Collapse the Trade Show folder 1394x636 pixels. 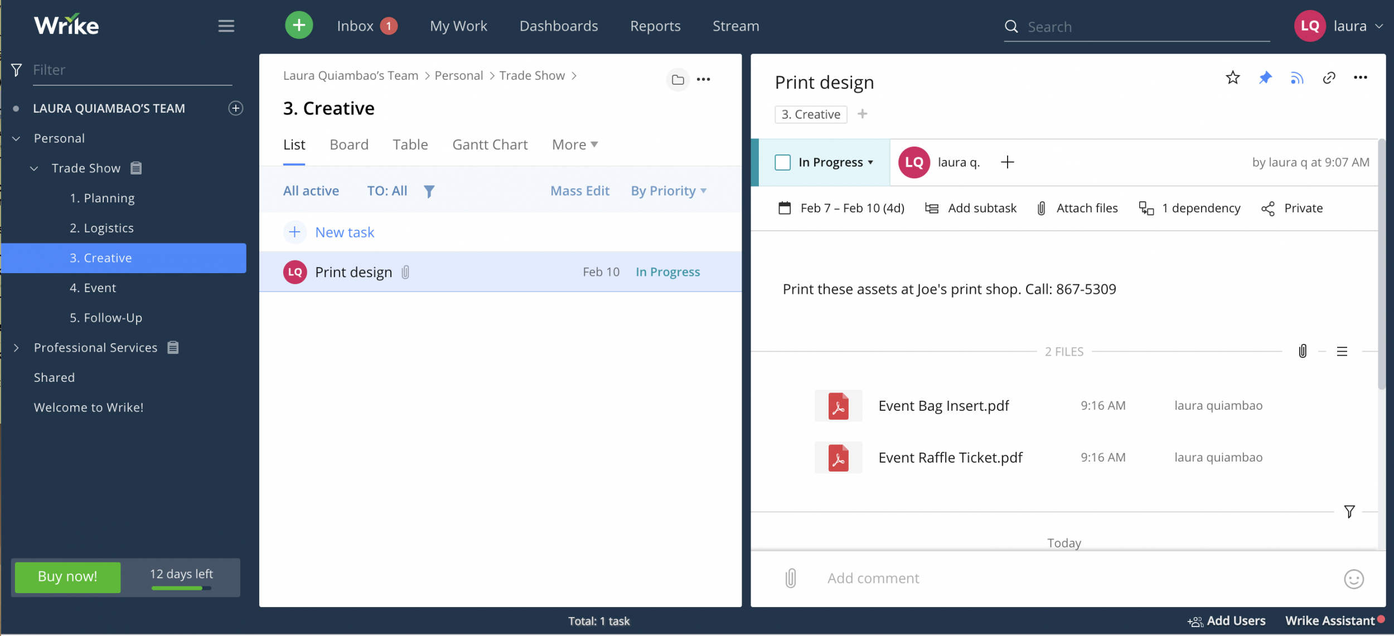(x=35, y=168)
